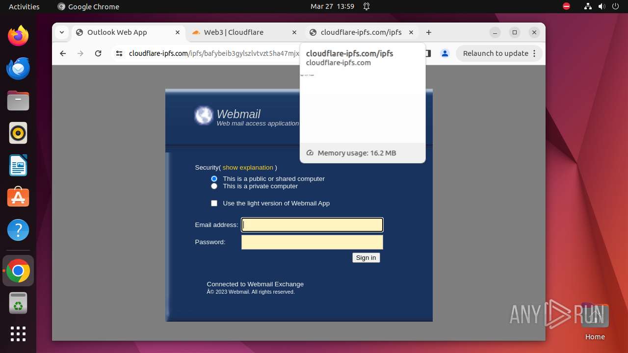
Task: Go back with Chrome's back arrow
Action: (x=63, y=53)
